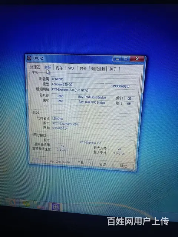Open the 内存 tab
Image resolution: width=178 pixels, height=237 pixels.
point(59,68)
